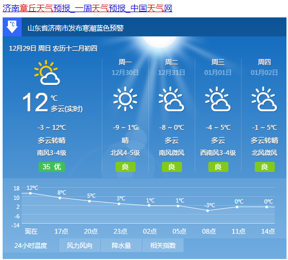Click today's 多云转晴 forecast text
This screenshot has width=288, height=260.
pos(52,140)
